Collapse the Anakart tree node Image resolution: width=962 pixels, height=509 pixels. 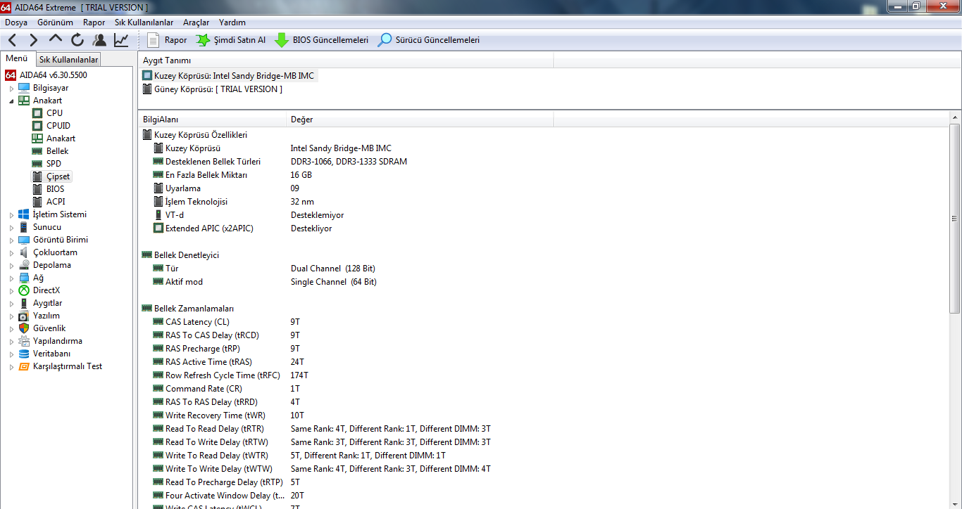point(11,101)
